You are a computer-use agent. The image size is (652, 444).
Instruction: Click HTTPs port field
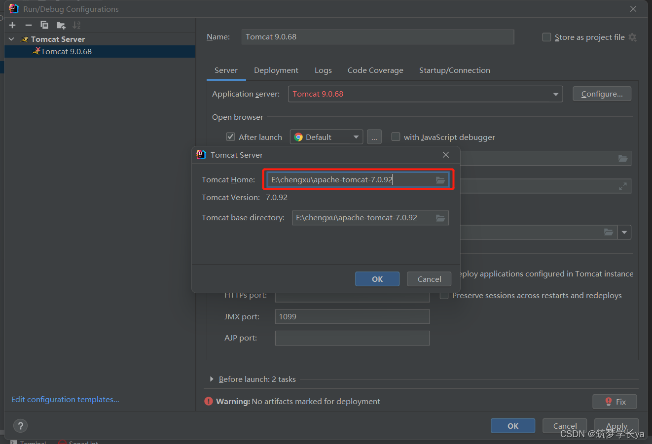click(352, 297)
